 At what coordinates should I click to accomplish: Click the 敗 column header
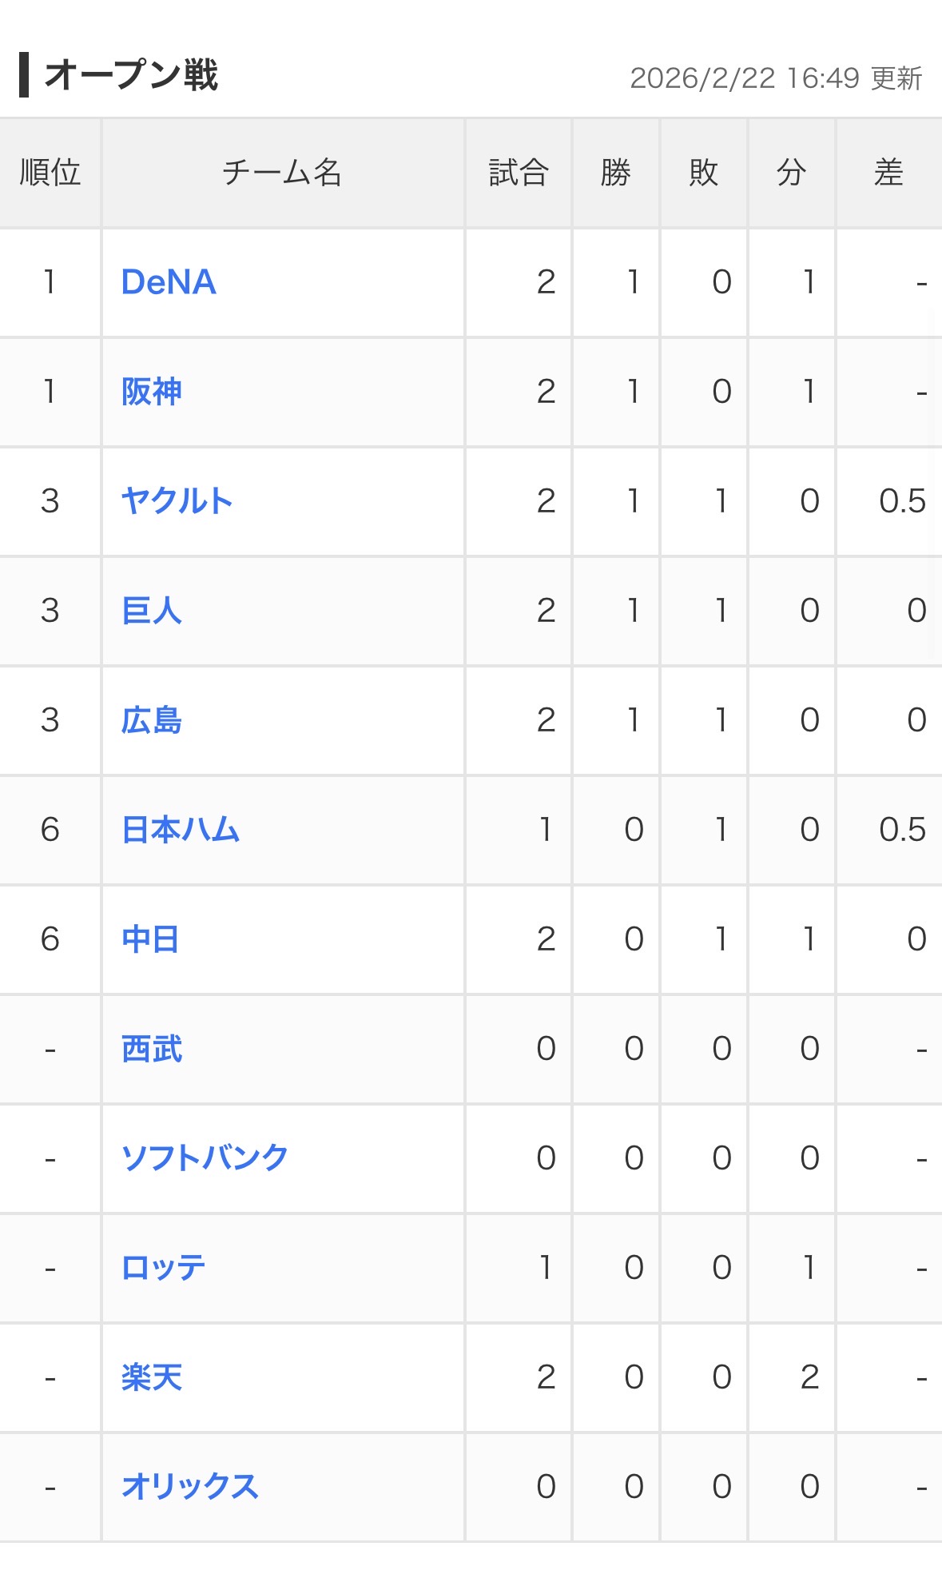pyautogui.click(x=704, y=173)
